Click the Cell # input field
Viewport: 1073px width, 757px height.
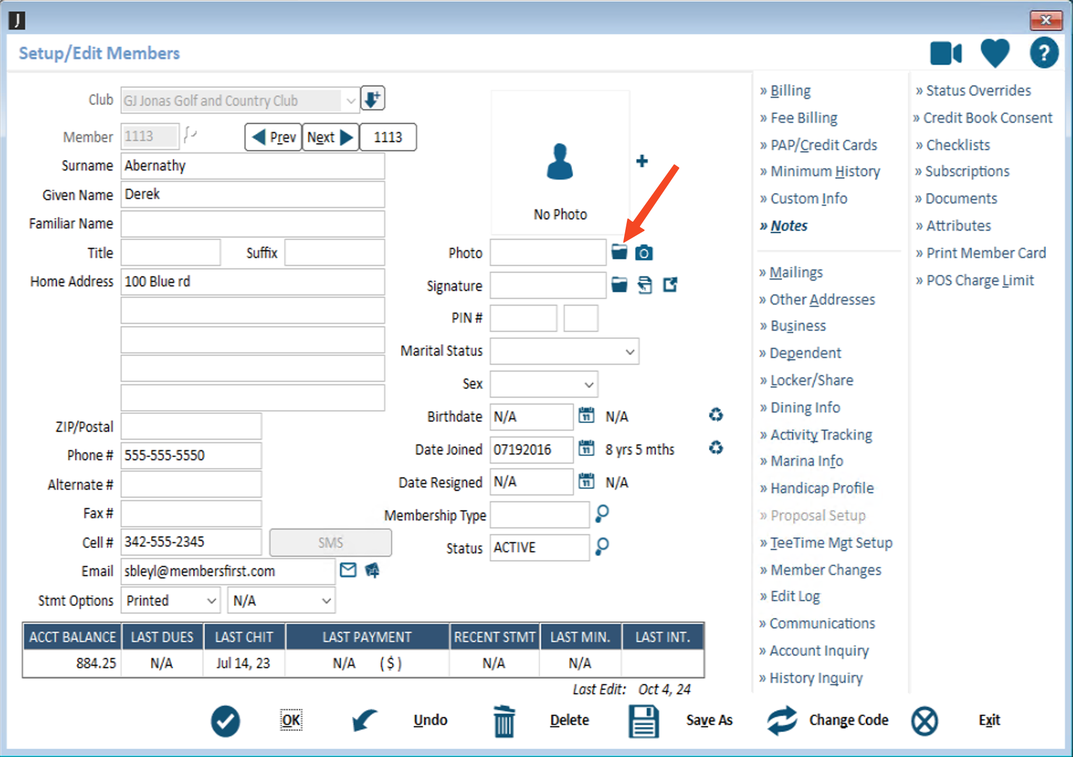[191, 542]
